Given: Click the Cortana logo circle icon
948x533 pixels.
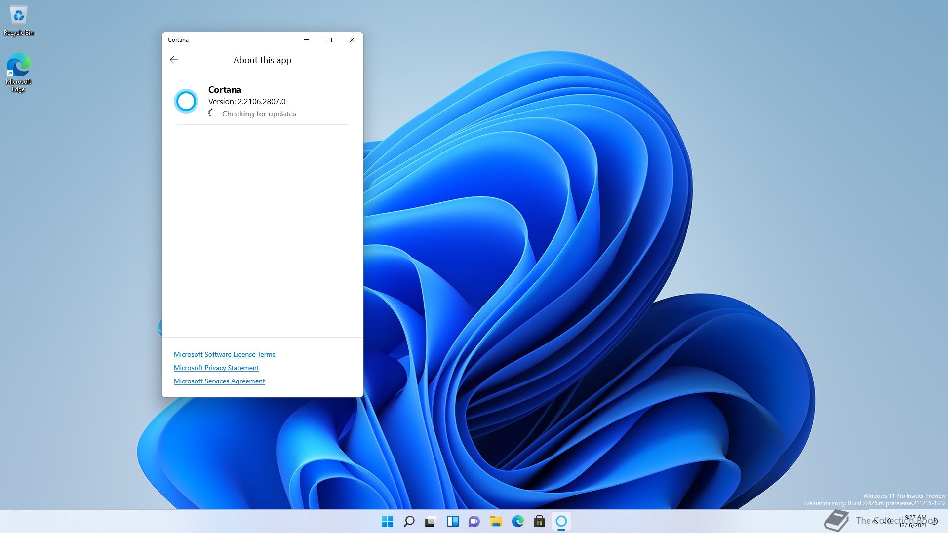Looking at the screenshot, I should pyautogui.click(x=186, y=101).
